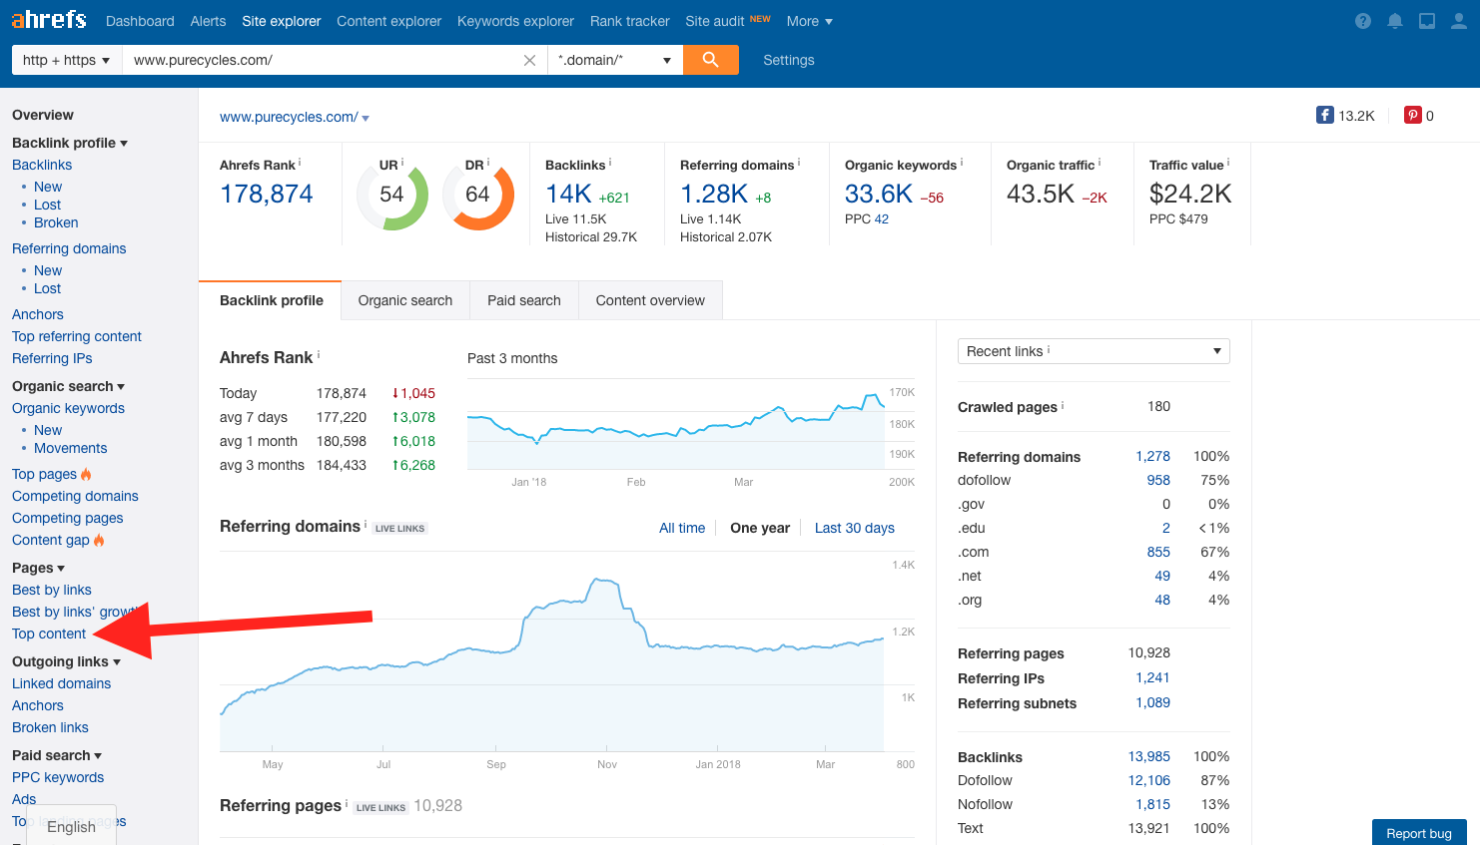Switch to the Content overview tab

point(650,300)
